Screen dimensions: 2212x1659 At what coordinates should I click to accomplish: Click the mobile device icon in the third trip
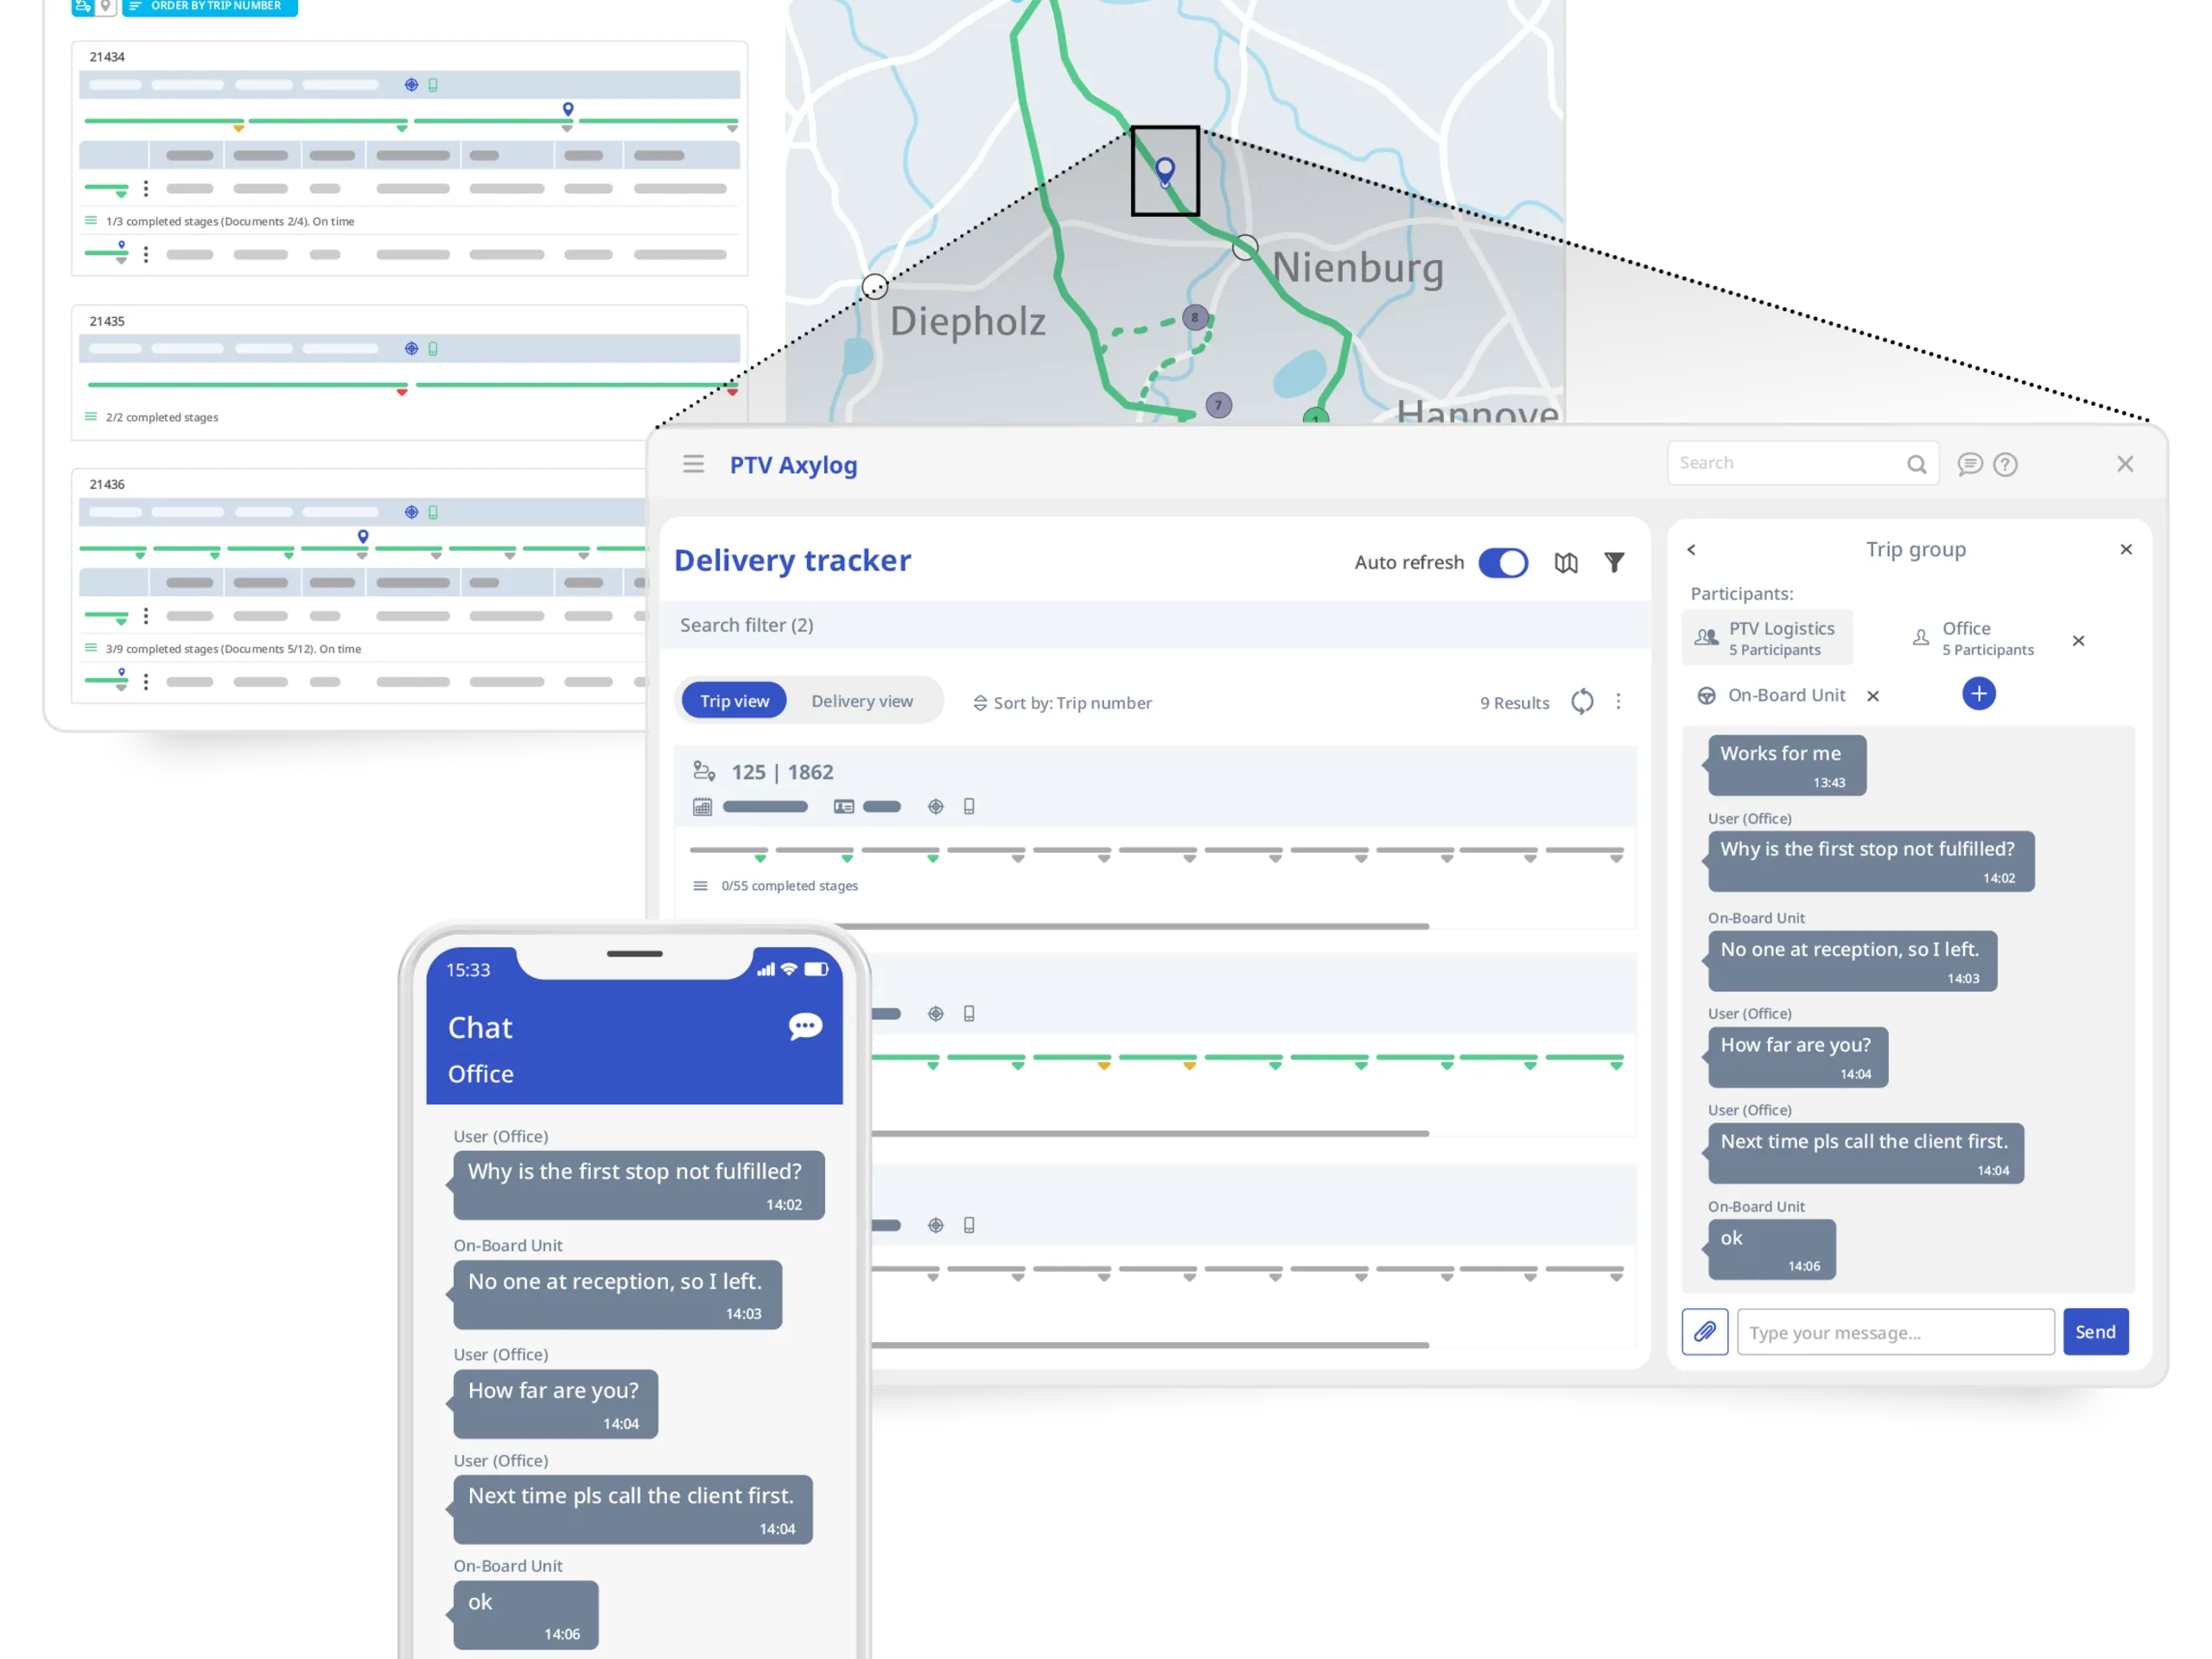point(968,1226)
